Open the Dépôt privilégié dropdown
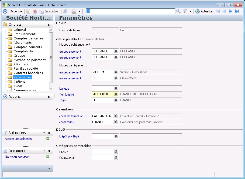245x179 pixels. coord(116,136)
